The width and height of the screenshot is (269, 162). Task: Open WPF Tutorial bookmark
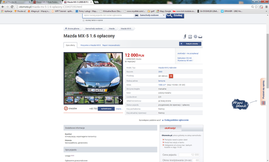pyautogui.click(x=63, y=11)
